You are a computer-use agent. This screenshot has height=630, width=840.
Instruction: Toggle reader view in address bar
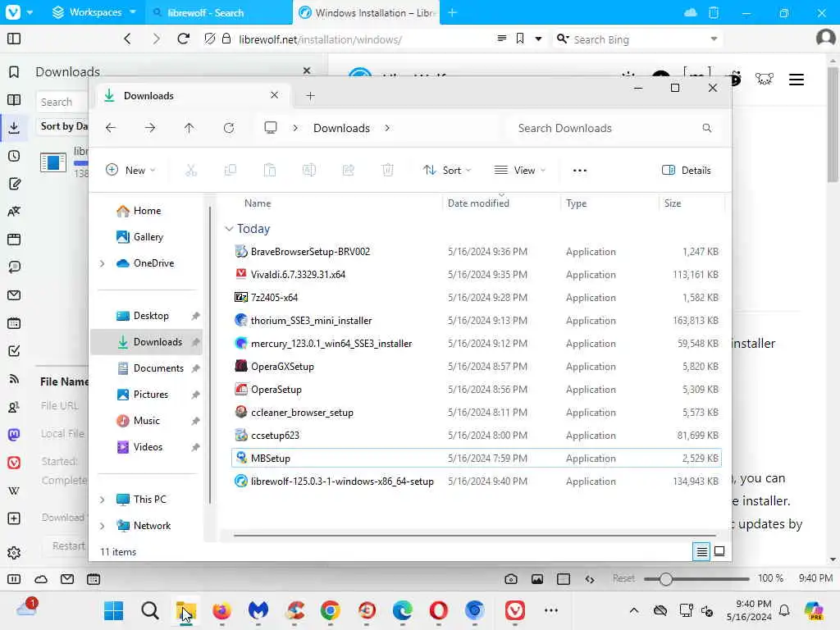pyautogui.click(x=501, y=39)
